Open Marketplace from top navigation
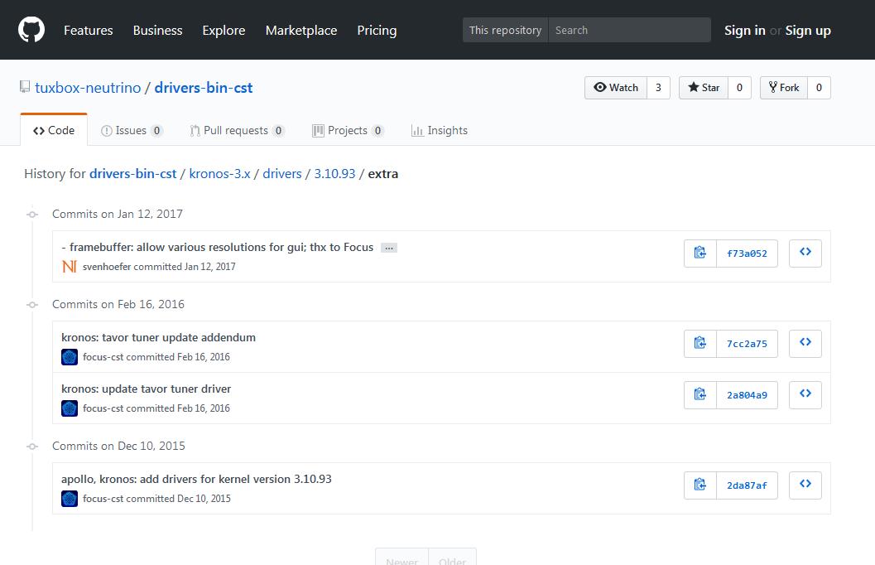The height and width of the screenshot is (565, 875). pos(300,31)
